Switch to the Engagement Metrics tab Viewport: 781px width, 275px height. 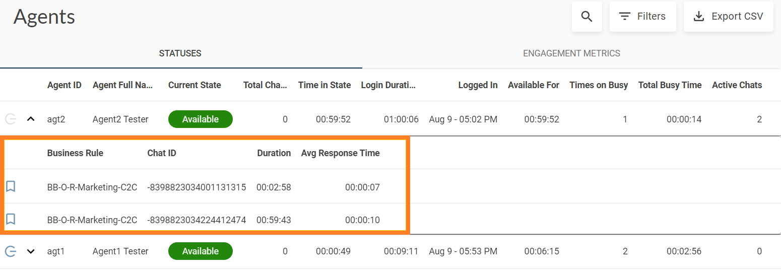(571, 53)
